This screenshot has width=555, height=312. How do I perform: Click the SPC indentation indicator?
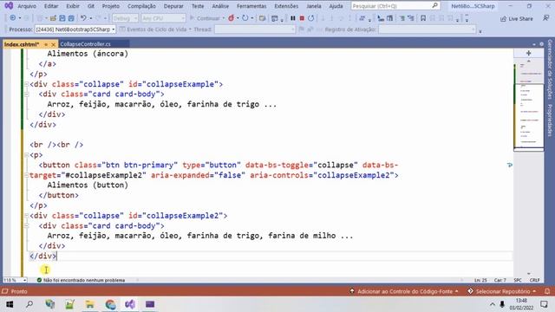518,280
